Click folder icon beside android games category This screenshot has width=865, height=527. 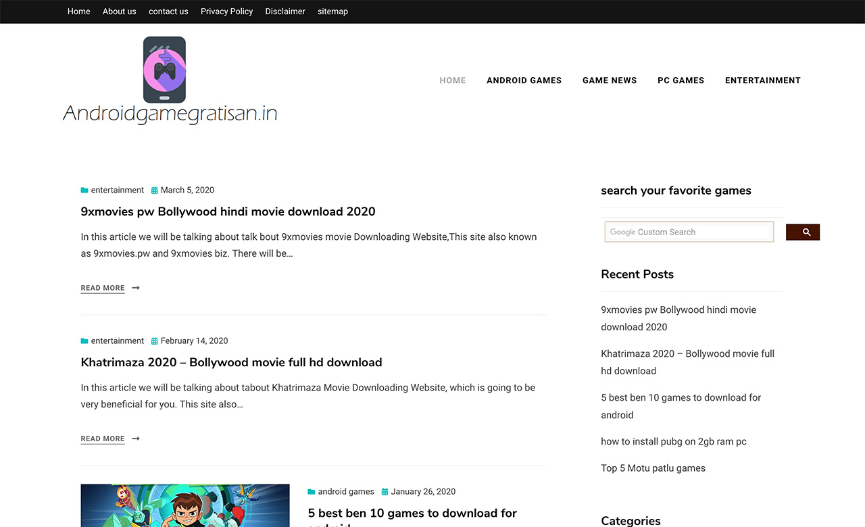tap(312, 492)
